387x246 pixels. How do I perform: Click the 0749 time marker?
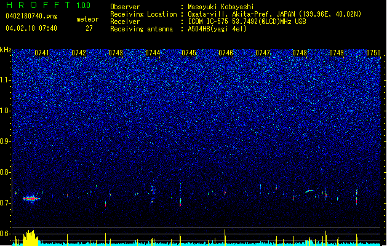337,53
